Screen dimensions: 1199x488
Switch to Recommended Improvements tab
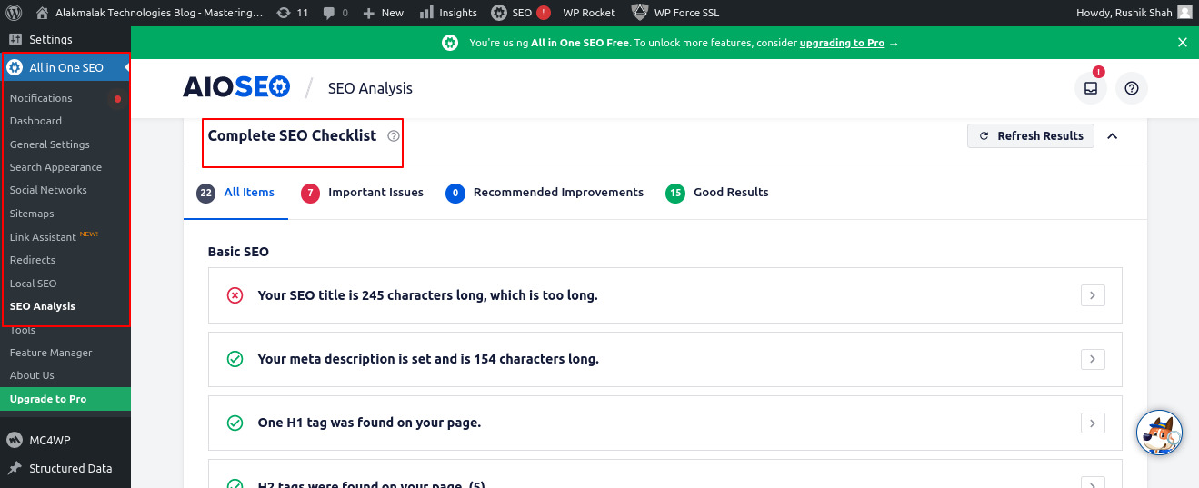click(x=545, y=193)
